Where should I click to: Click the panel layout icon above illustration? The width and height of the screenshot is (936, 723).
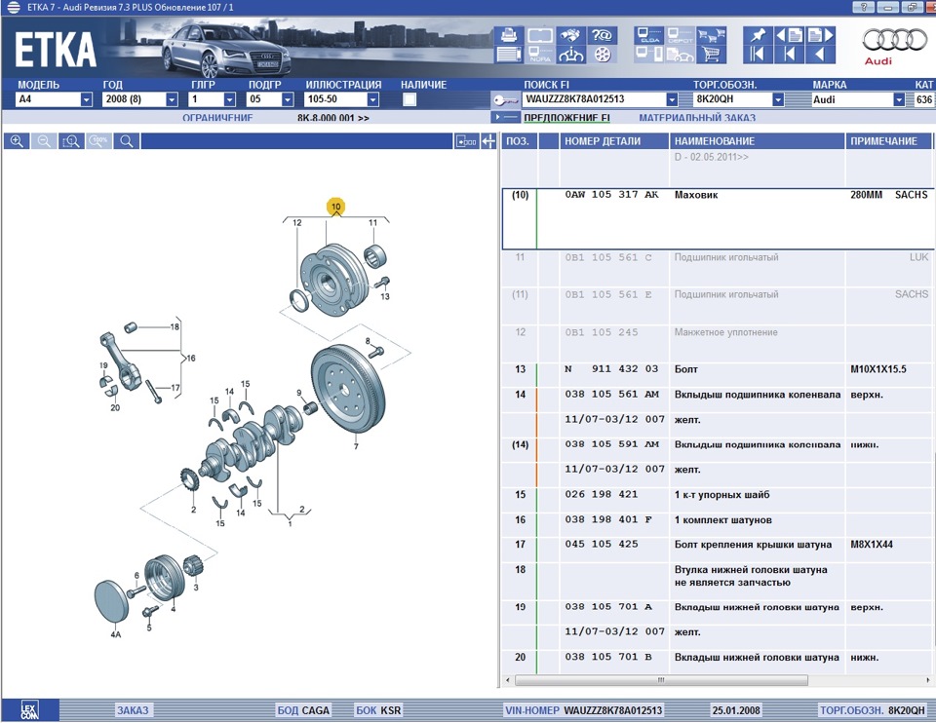pos(466,141)
